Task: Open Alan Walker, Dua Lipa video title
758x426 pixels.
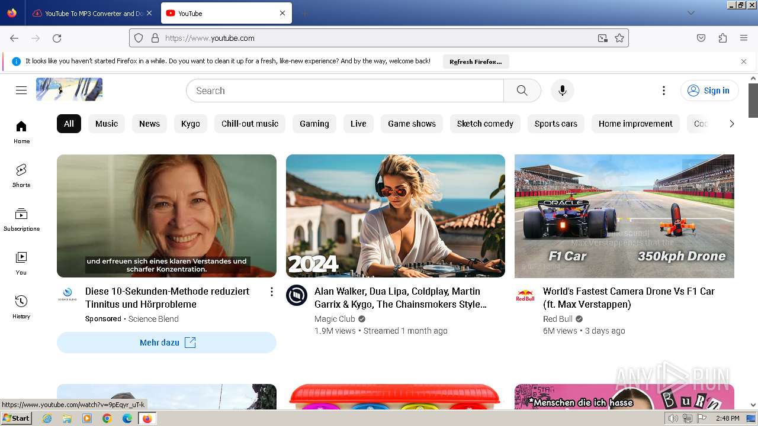Action: (400, 298)
